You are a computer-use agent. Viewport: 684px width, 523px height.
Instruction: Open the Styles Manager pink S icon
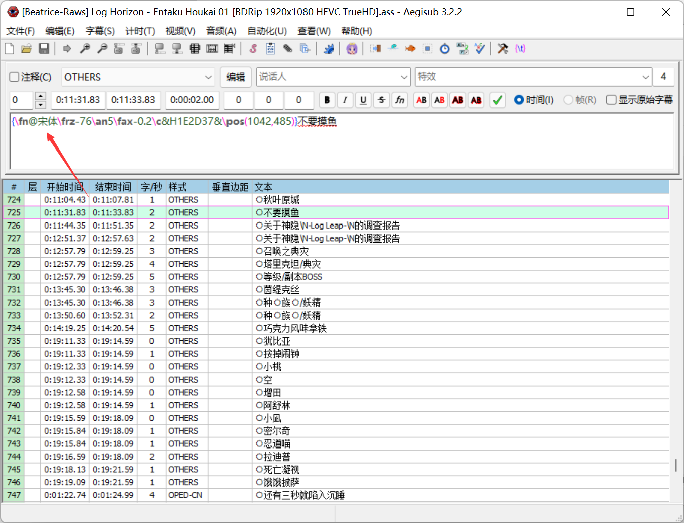coord(253,49)
